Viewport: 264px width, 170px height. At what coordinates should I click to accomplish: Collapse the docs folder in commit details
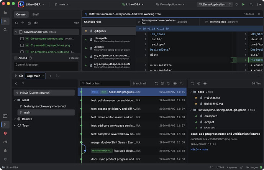190,92
